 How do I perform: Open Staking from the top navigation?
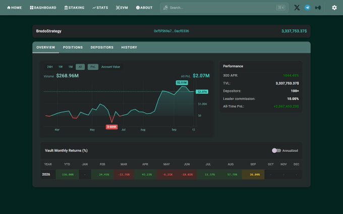[x=74, y=8]
